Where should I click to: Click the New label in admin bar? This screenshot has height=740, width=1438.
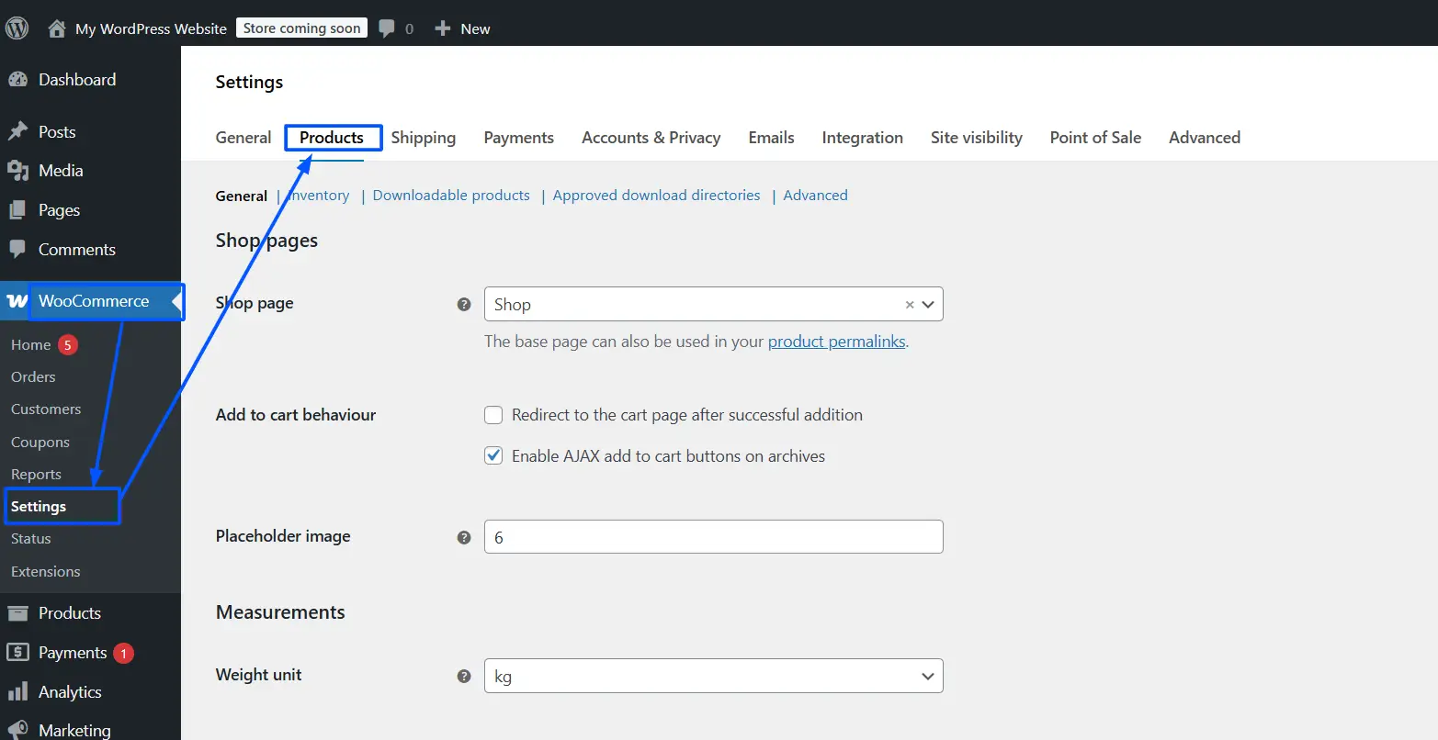(475, 28)
